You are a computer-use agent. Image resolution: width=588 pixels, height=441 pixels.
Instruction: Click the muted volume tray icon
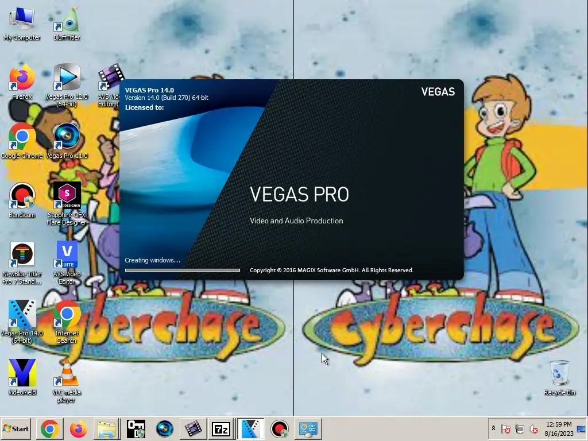tap(533, 428)
